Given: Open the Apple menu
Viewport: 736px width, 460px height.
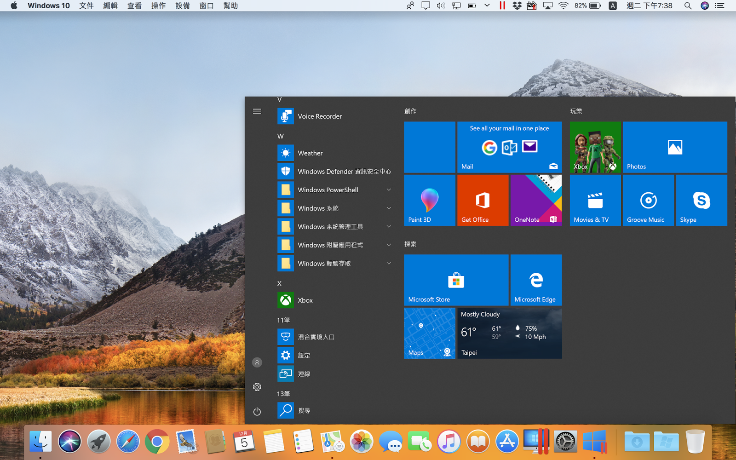Looking at the screenshot, I should click(x=14, y=6).
